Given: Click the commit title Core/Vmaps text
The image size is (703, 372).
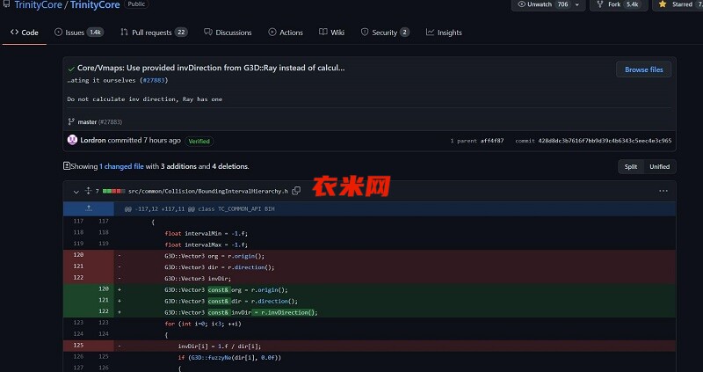Looking at the screenshot, I should click(211, 69).
